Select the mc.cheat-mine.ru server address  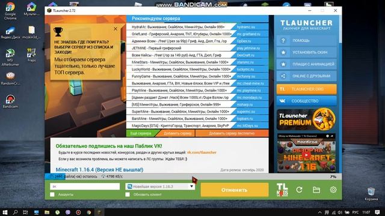click(250, 83)
